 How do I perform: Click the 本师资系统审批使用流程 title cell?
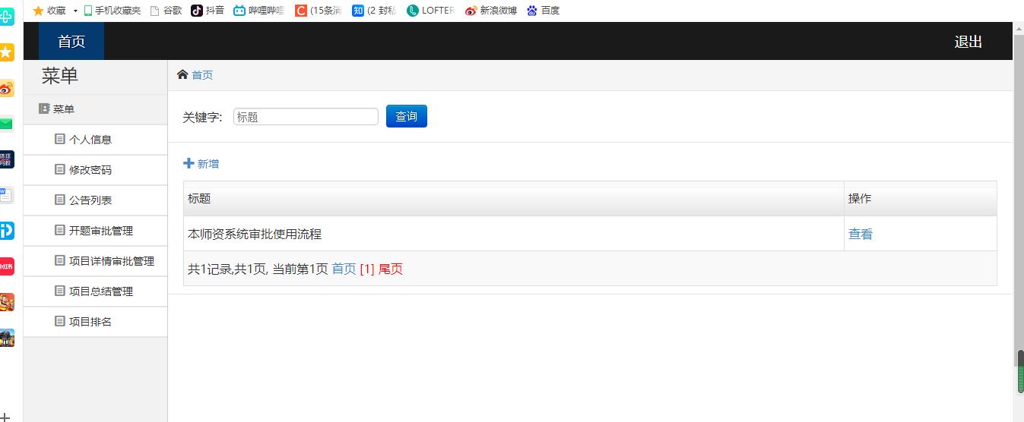[x=514, y=234]
